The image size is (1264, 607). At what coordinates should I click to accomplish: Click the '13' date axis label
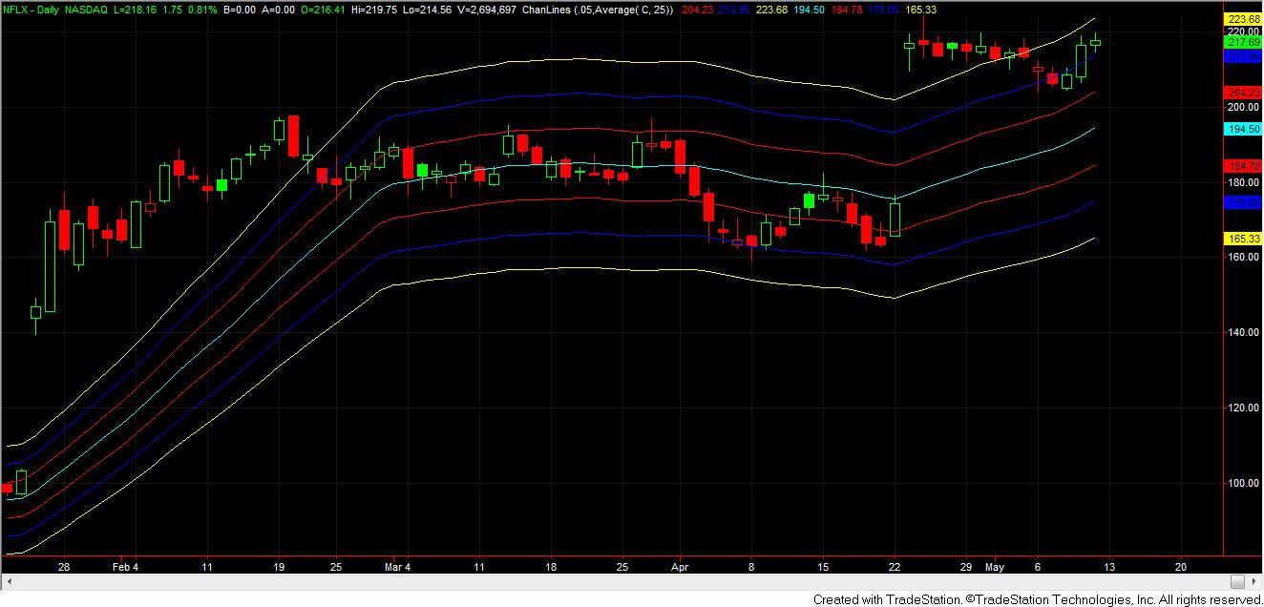(x=1109, y=566)
